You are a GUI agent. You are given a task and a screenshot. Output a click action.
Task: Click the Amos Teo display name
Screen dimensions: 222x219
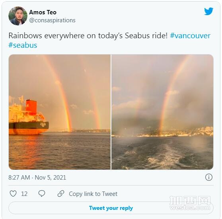click(x=43, y=12)
